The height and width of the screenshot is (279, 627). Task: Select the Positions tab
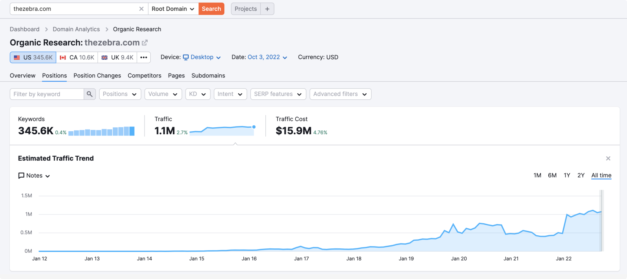[x=54, y=75]
